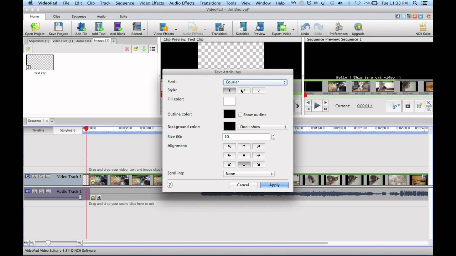456x256 pixels.
Task: Place the clip on the sequence with the green down arrow
Action: pyautogui.click(x=144, y=49)
